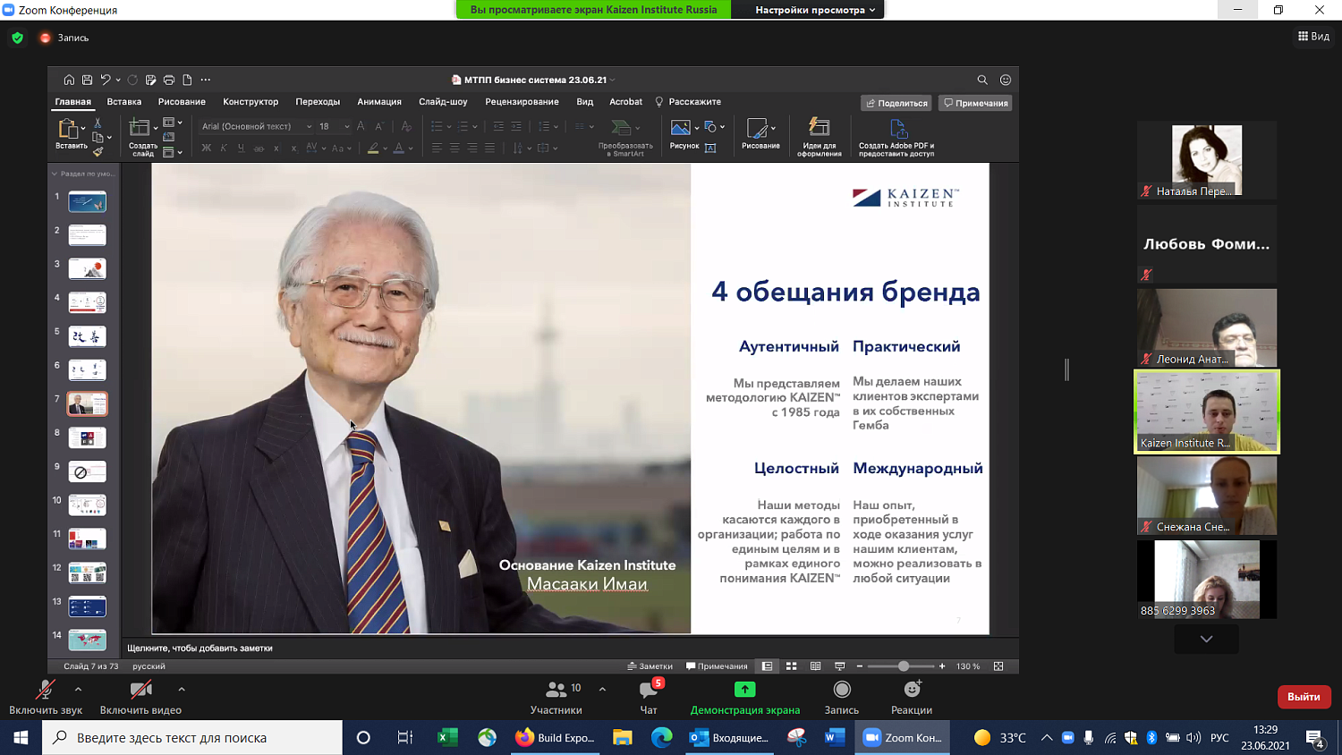The height and width of the screenshot is (755, 1342).
Task: Open the Переходы ribbon tab
Action: coord(318,102)
